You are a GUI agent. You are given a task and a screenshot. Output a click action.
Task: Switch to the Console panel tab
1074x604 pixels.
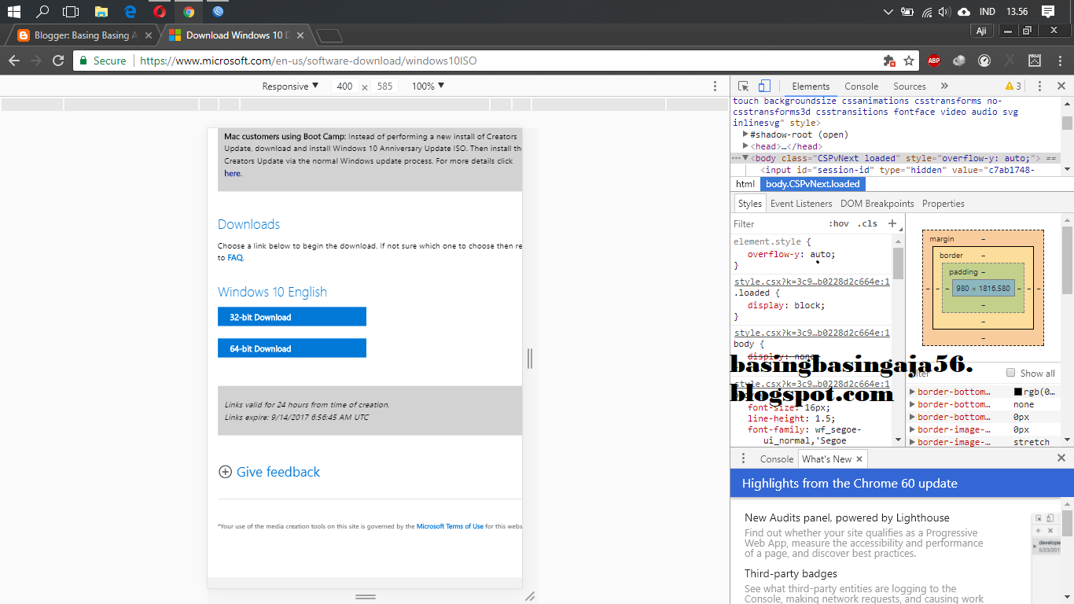click(x=862, y=87)
